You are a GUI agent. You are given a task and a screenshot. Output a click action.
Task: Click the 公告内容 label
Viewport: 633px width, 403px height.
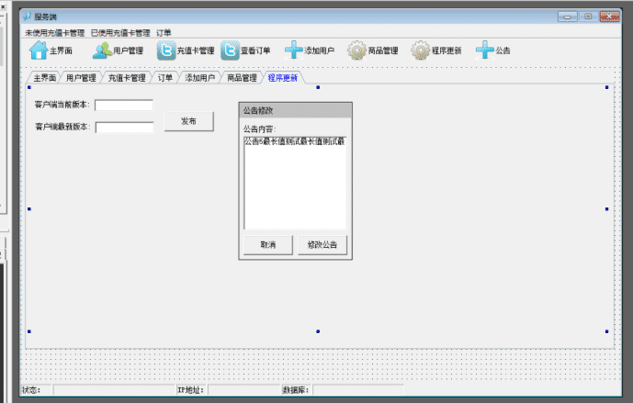pos(259,129)
